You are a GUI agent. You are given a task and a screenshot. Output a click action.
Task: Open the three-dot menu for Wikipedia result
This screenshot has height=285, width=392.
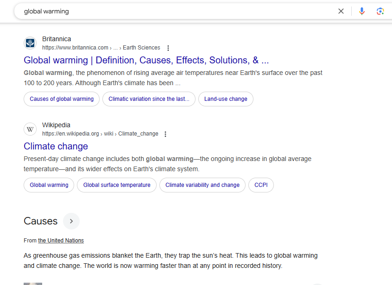165,134
